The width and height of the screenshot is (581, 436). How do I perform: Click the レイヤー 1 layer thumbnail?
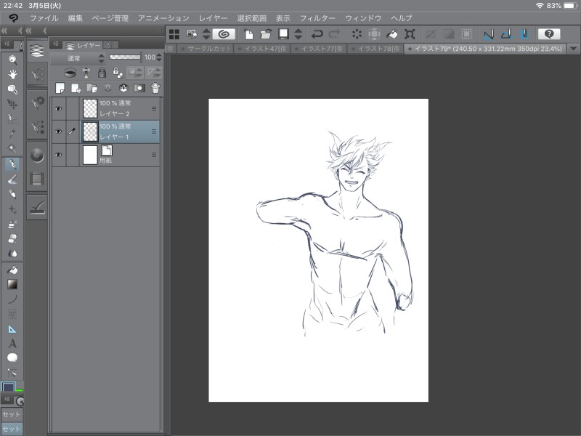click(x=90, y=132)
